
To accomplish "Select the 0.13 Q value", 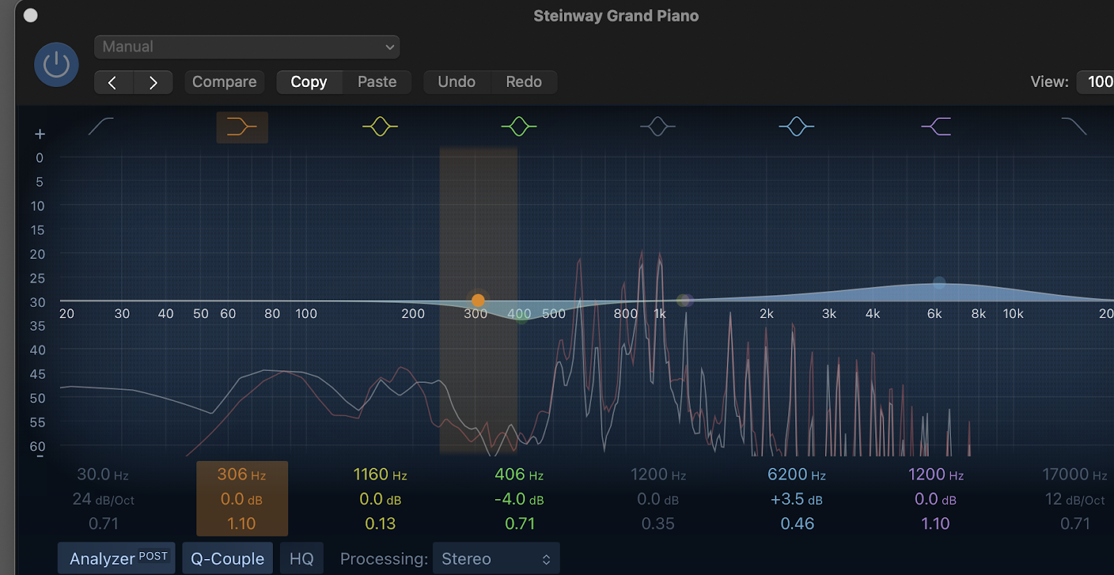I will 380,523.
